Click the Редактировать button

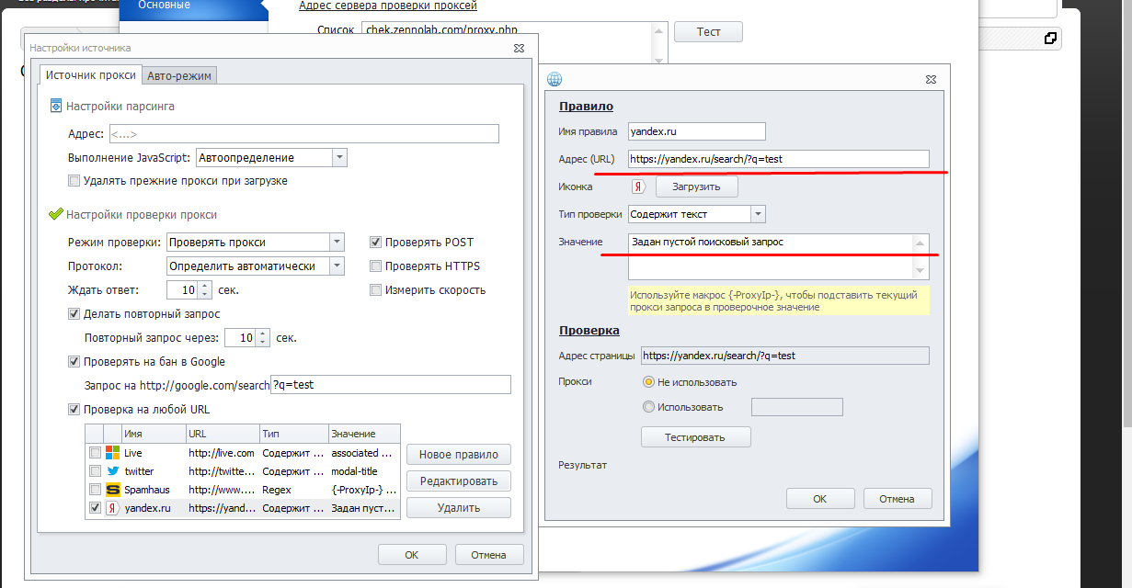(459, 481)
